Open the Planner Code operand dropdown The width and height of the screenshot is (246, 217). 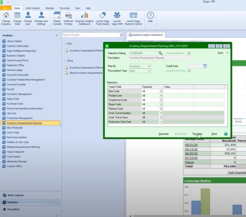click(x=161, y=109)
